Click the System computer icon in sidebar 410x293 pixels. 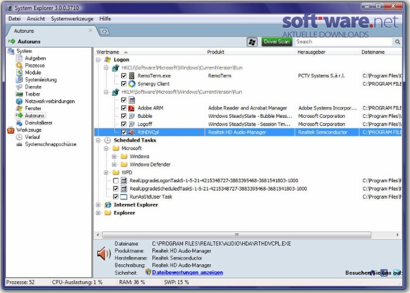(11, 51)
